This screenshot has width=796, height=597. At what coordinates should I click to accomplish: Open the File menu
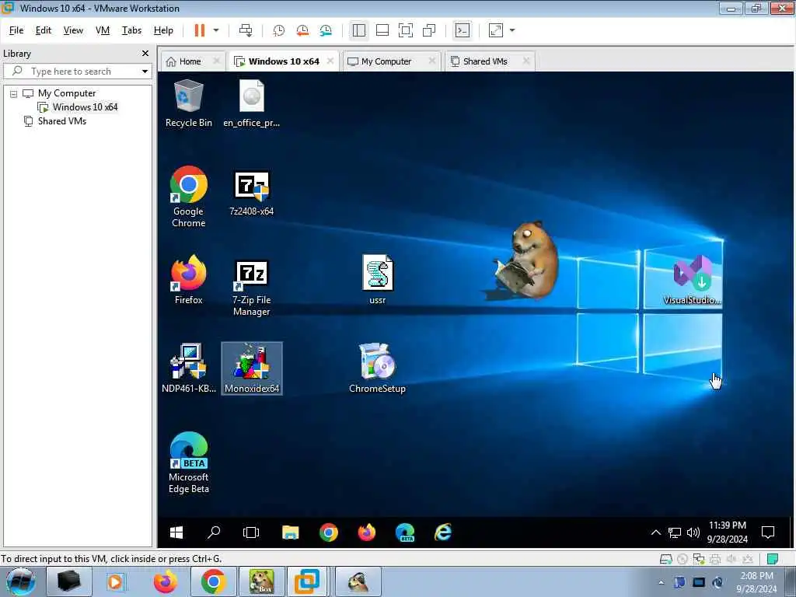[16, 30]
